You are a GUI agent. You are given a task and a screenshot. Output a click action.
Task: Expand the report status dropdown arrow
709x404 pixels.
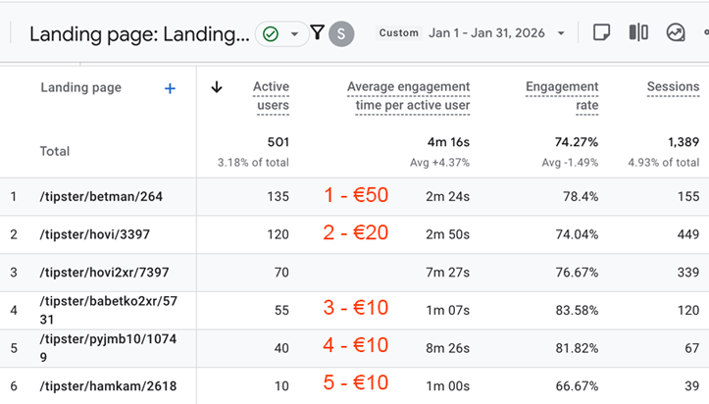tap(294, 34)
